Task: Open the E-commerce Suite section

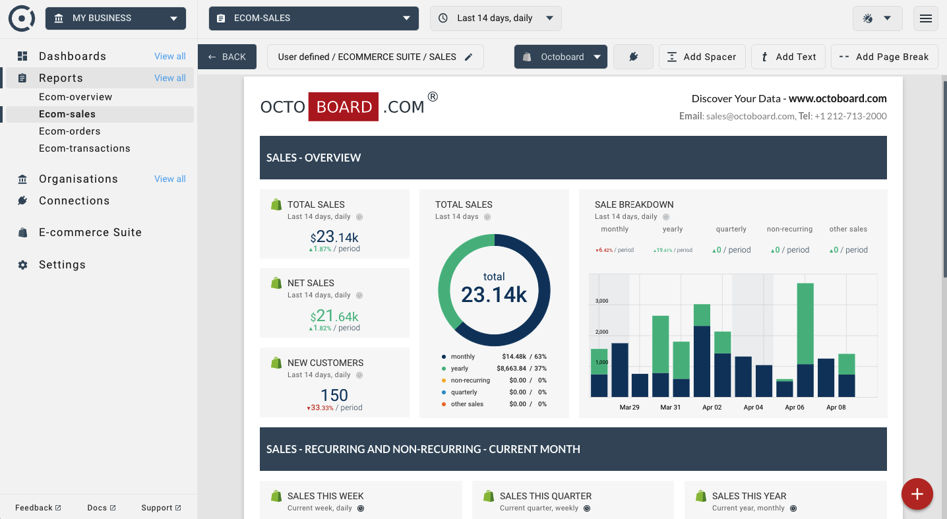Action: (x=90, y=232)
